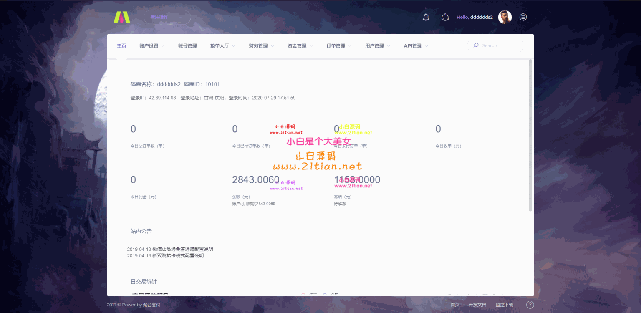
Task: Click the Hello, dddddds2 username
Action: tap(474, 17)
